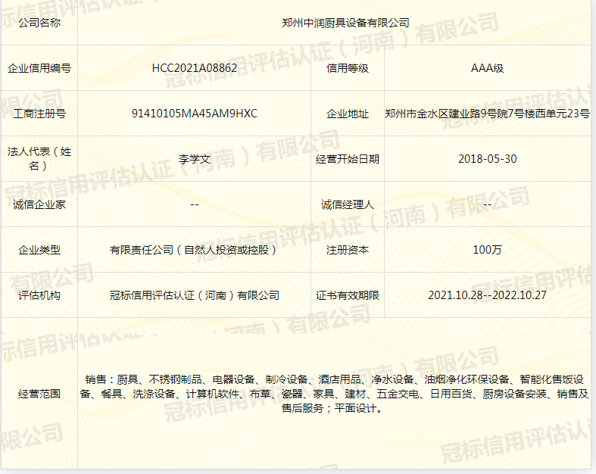This screenshot has height=474, width=596.
Task: Click the 100万 registered capital value
Action: (x=487, y=250)
